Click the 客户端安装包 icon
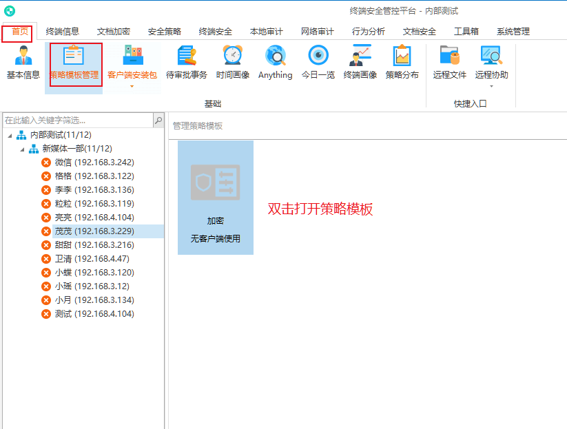Image resolution: width=567 pixels, height=429 pixels. click(132, 55)
